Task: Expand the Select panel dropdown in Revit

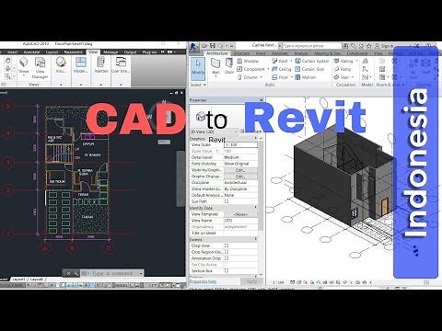Action: pos(204,85)
